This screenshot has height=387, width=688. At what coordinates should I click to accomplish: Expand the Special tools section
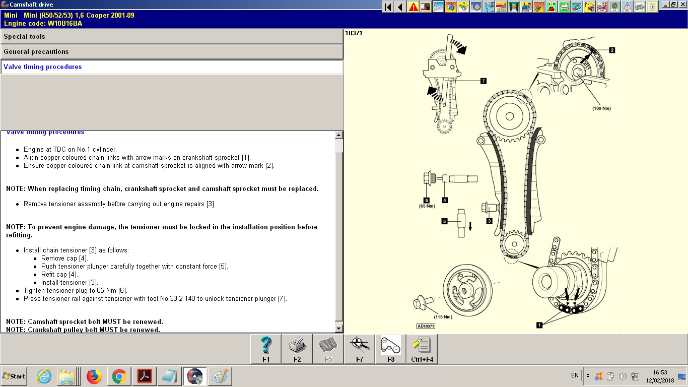[x=172, y=37]
